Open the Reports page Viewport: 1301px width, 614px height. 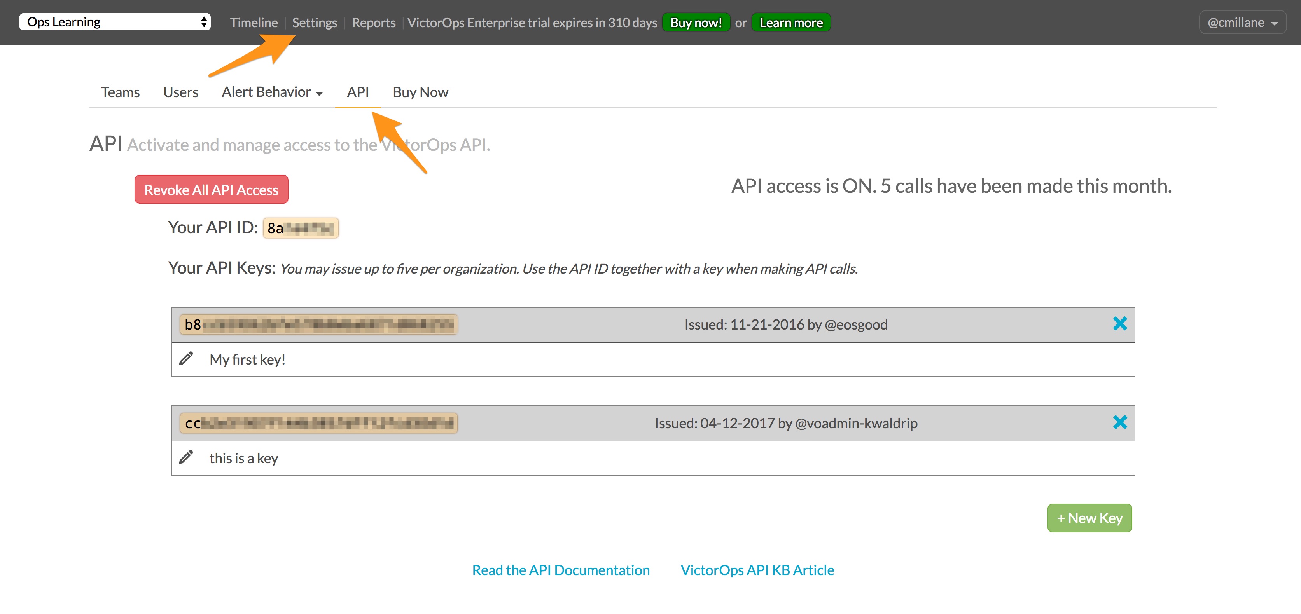coord(373,23)
